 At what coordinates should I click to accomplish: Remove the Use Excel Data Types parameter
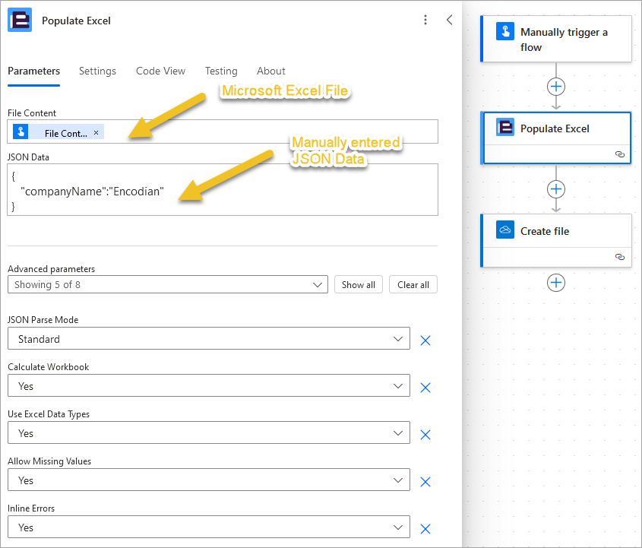tap(425, 435)
